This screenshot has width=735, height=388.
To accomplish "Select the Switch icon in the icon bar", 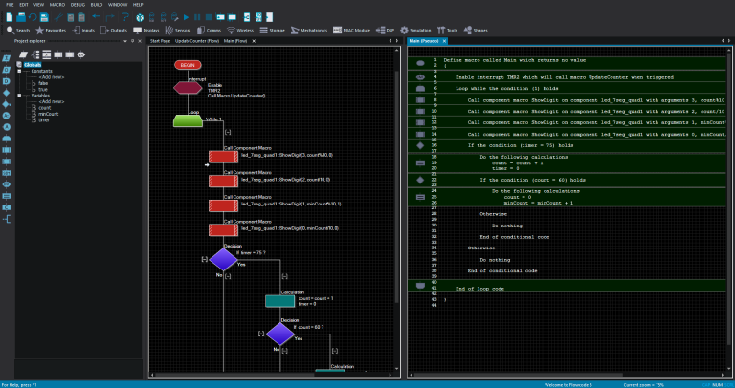I will click(x=7, y=104).
